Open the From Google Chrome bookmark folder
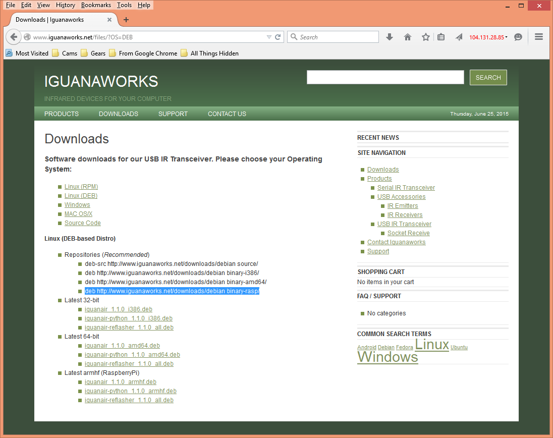 pos(143,53)
